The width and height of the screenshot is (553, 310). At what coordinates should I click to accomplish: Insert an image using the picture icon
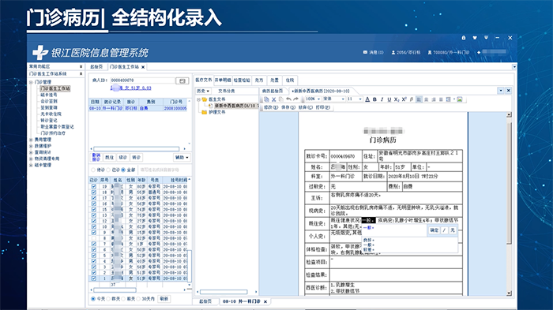point(460,99)
